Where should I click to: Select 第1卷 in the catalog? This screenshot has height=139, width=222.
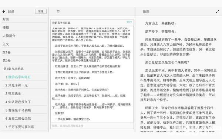click(x=25, y=52)
